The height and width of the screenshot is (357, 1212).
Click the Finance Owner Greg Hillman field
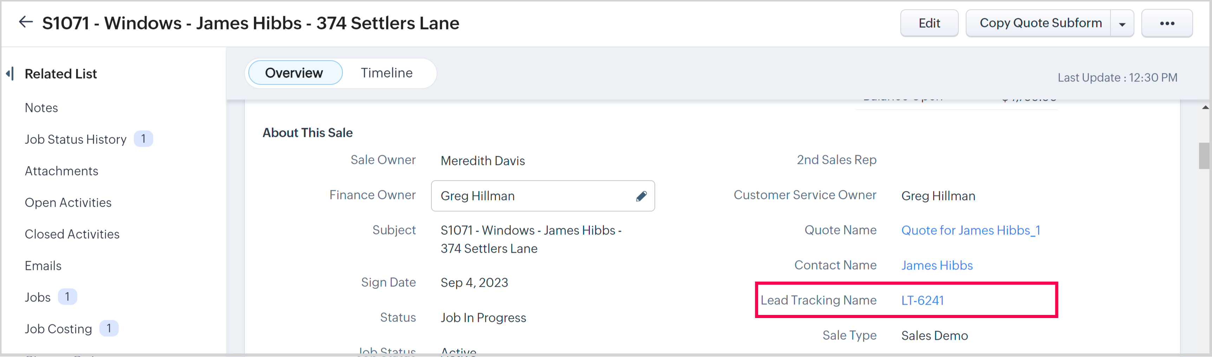(x=532, y=196)
